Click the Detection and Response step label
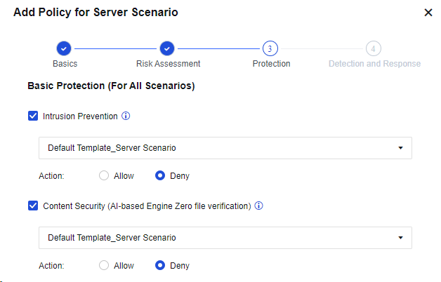The width and height of the screenshot is (441, 282). (374, 64)
